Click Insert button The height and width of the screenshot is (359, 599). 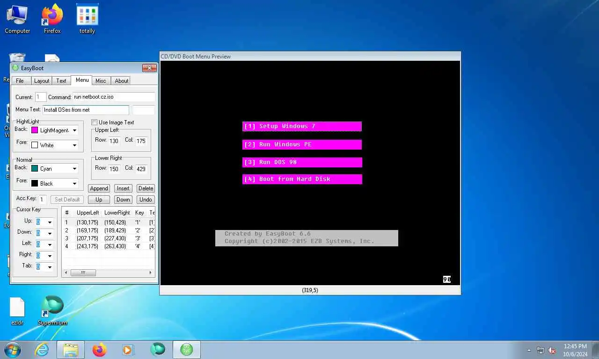pyautogui.click(x=123, y=188)
